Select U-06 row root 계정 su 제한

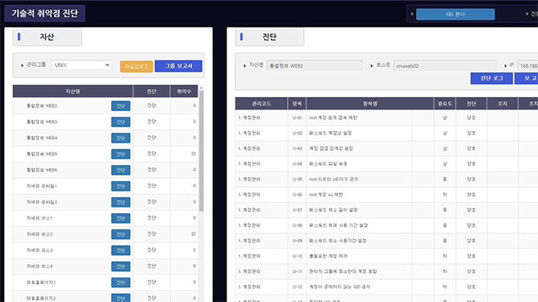tap(387, 194)
